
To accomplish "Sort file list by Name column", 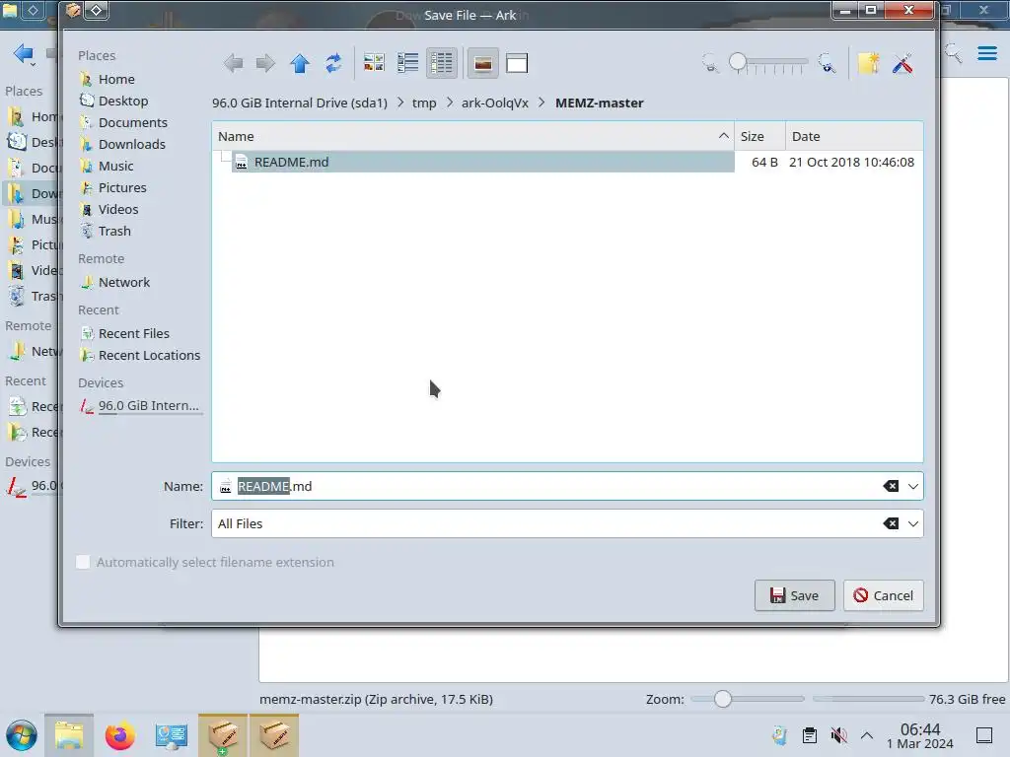I will coord(472,136).
